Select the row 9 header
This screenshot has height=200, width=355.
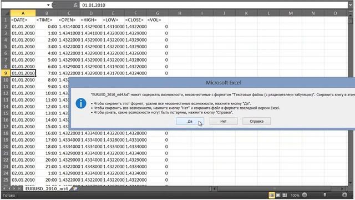point(6,73)
